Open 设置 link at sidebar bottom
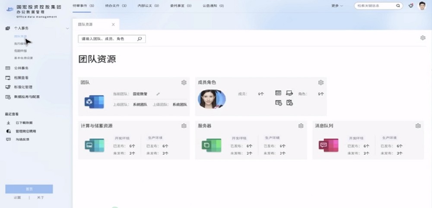432x208 pixels. point(17,198)
